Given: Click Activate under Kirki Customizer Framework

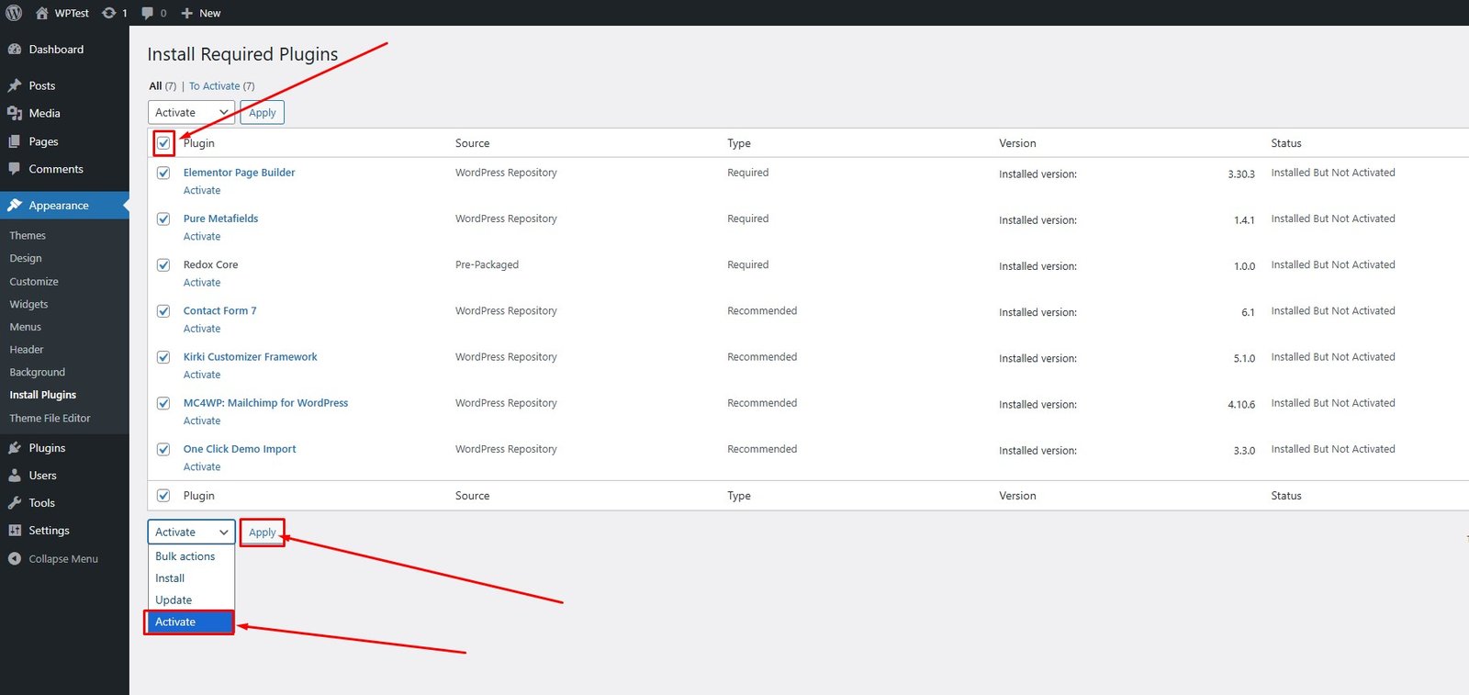Looking at the screenshot, I should coord(202,375).
